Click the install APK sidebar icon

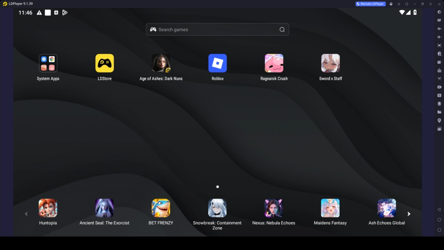click(439, 70)
